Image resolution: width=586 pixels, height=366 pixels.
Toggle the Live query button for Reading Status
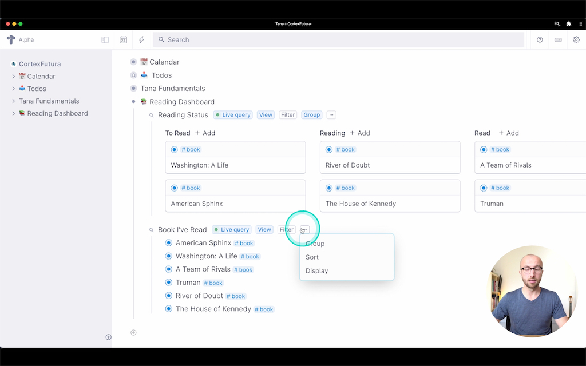pos(233,115)
